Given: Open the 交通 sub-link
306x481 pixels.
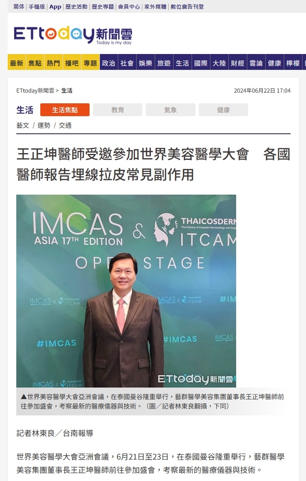Looking at the screenshot, I should (x=65, y=126).
